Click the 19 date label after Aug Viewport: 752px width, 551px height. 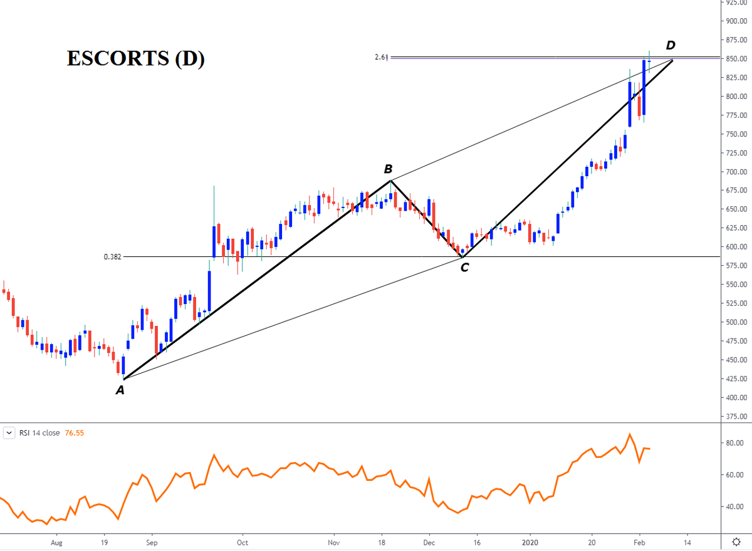click(103, 542)
